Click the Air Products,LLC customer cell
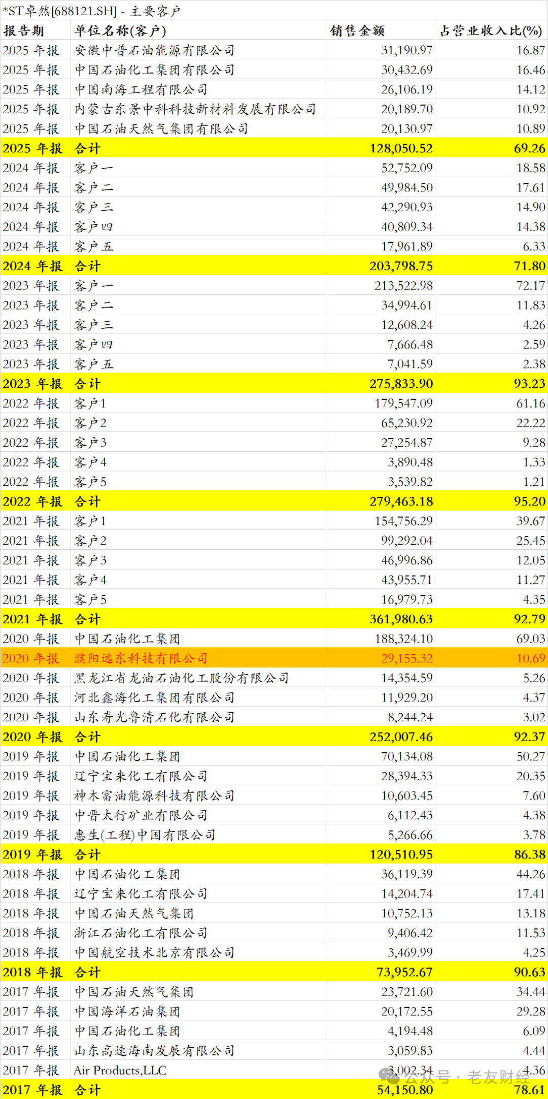Viewport: 548px width, 1099px height. 120,1070
